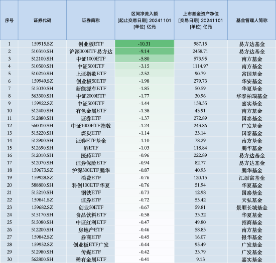Select the 创业板50ETF name cell

point(91,81)
